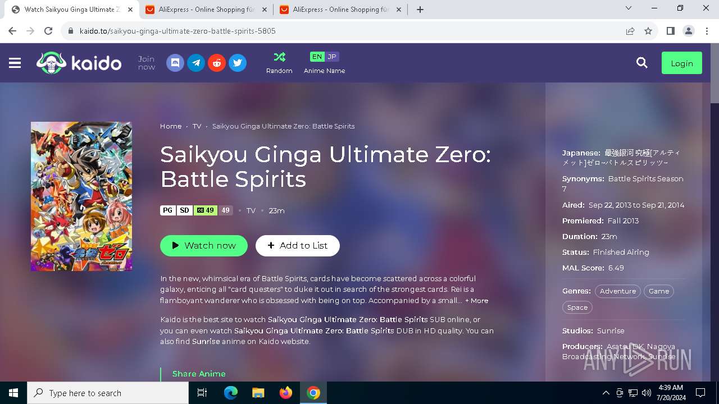This screenshot has height=404, width=719.
Task: Open the Asatsu DK producer link
Action: [625, 347]
